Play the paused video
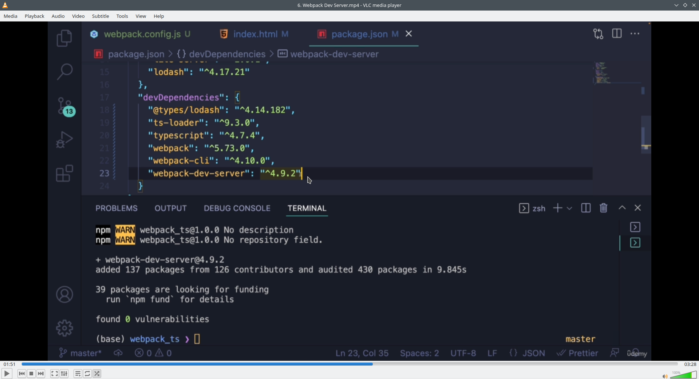The height and width of the screenshot is (379, 699). tap(7, 374)
